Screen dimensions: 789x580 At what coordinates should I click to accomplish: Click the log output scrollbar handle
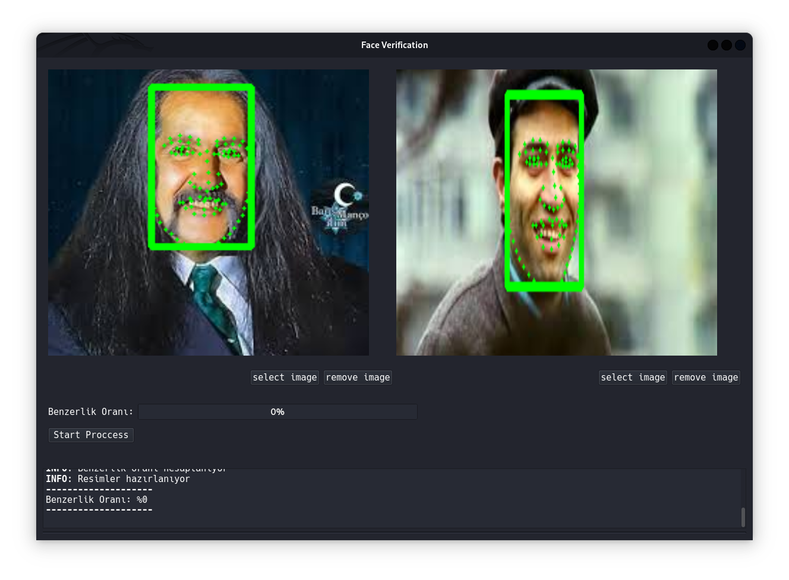743,517
